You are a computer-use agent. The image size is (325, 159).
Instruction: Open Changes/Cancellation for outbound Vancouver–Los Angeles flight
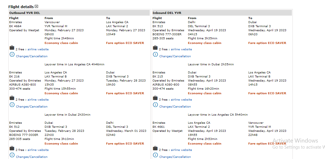[32, 56]
